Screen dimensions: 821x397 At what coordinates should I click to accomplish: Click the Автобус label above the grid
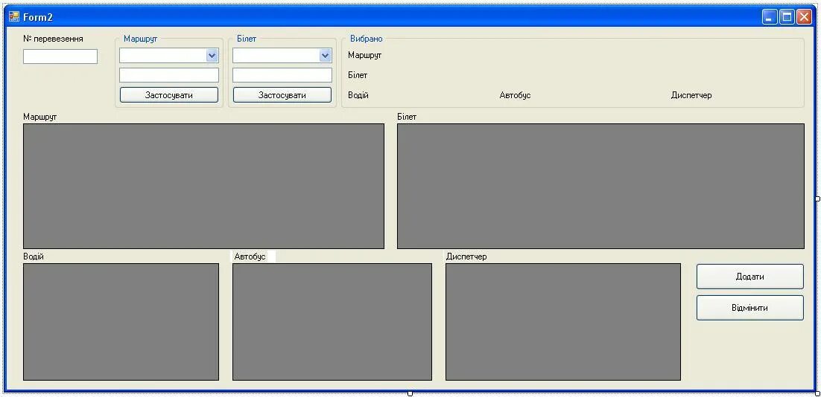pyautogui.click(x=250, y=256)
